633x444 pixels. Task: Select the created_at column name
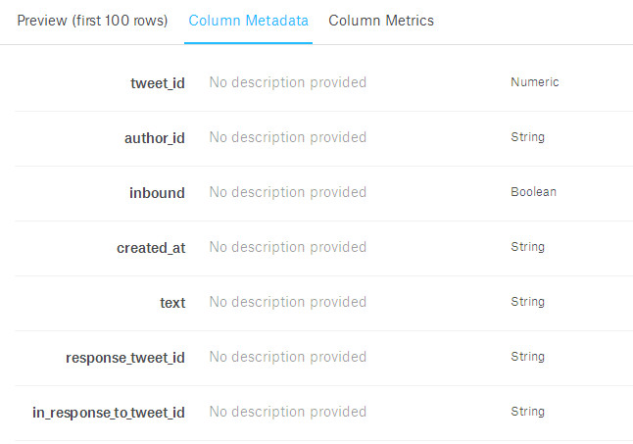click(151, 248)
